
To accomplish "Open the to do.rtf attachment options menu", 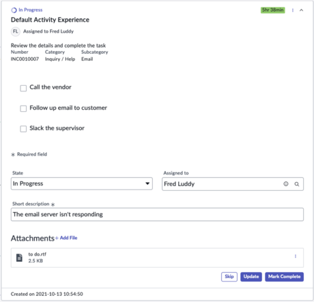I will tap(296, 256).
